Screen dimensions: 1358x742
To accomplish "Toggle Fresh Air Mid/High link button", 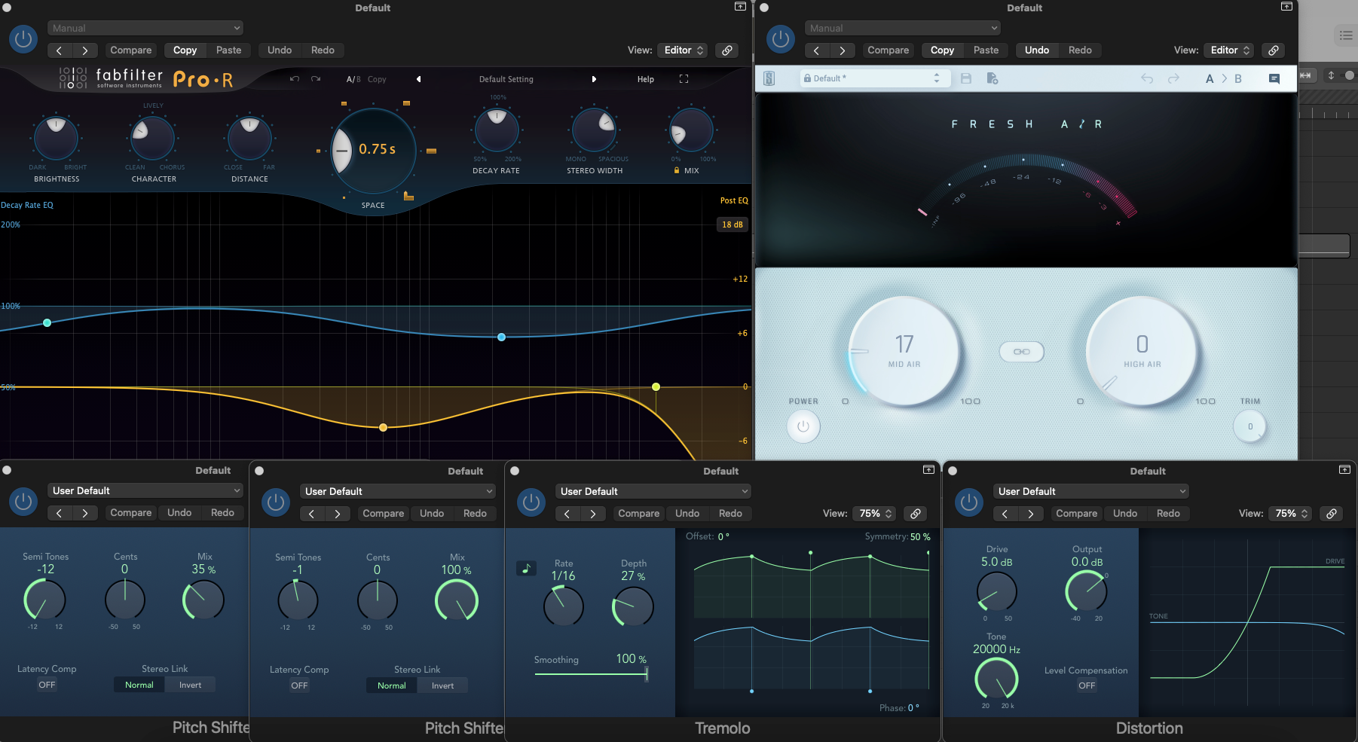I will coord(1021,352).
